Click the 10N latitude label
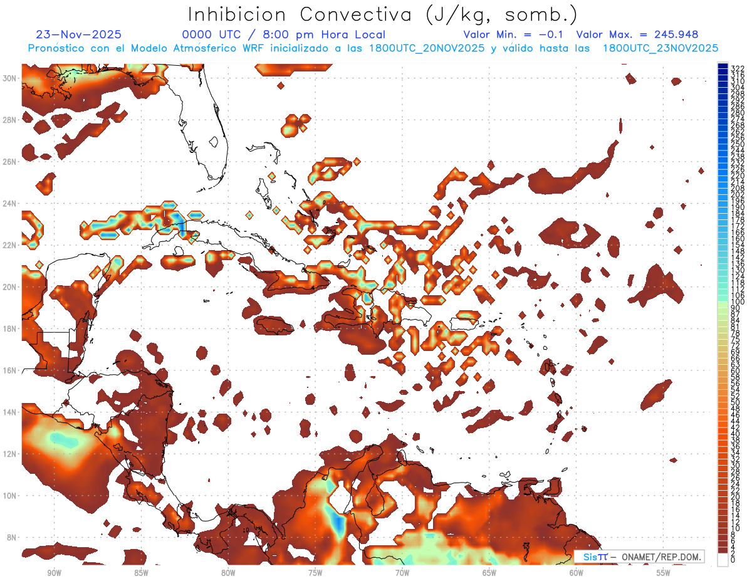The height and width of the screenshot is (581, 752). 10,496
